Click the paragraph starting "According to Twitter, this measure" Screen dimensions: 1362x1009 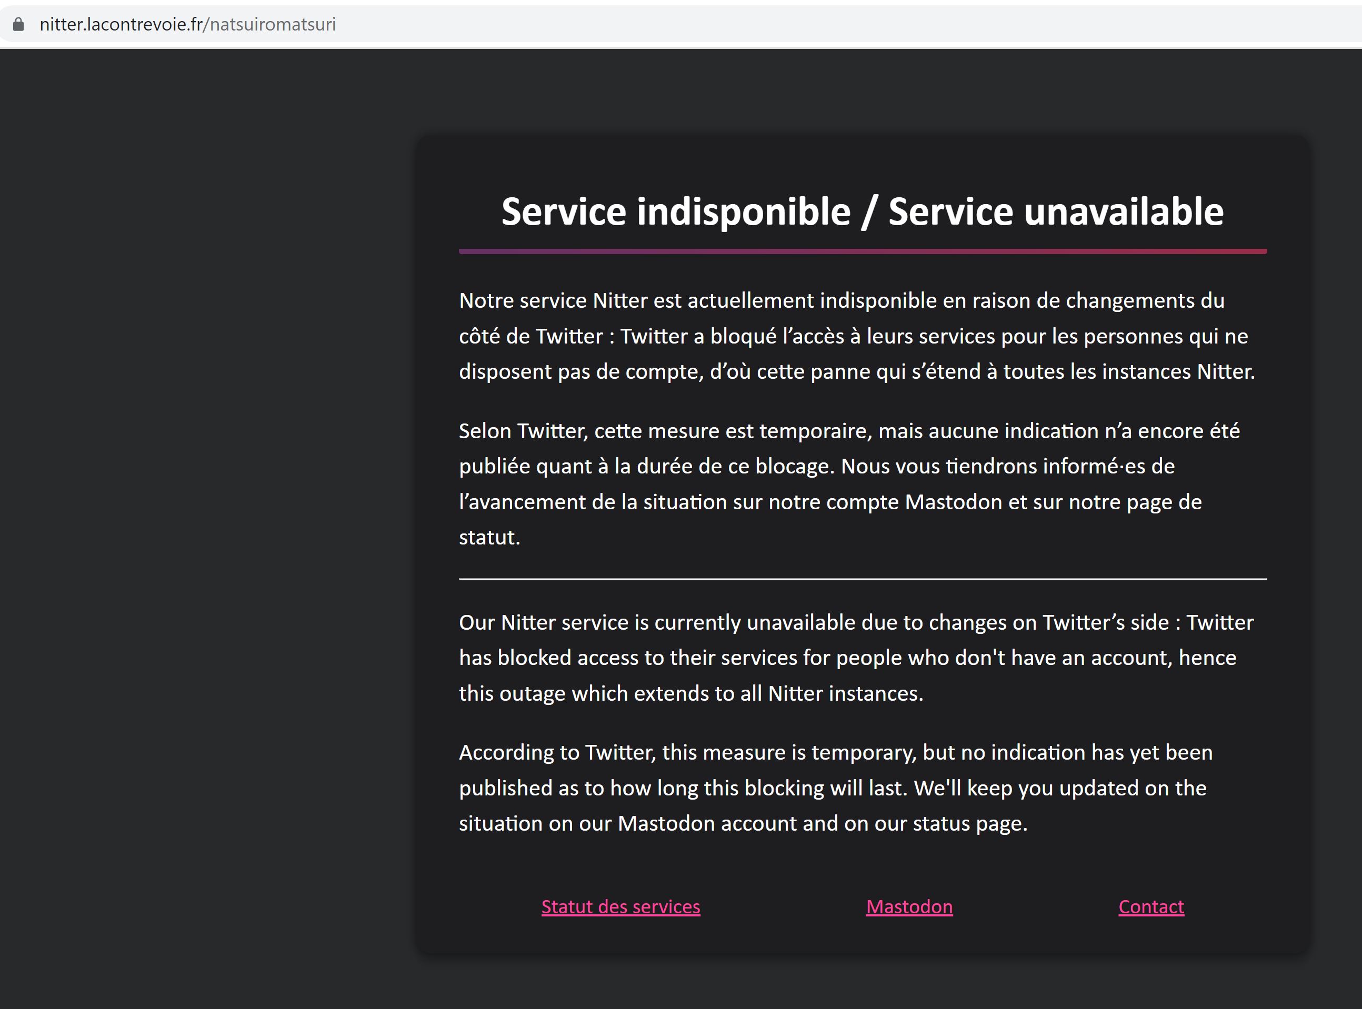coord(836,788)
